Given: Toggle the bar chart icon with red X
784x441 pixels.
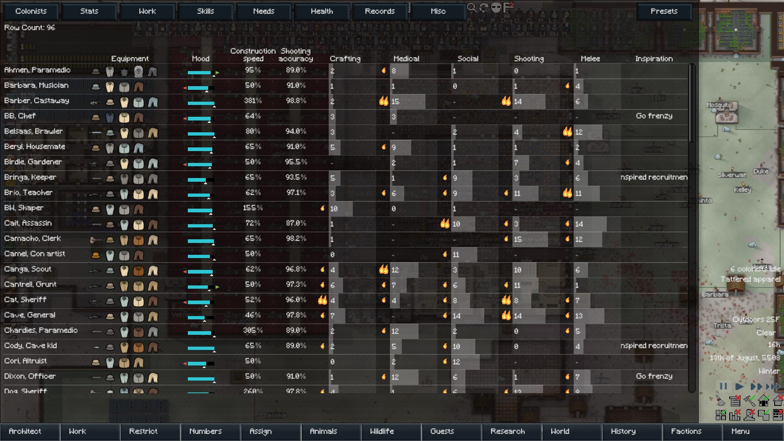Looking at the screenshot, I should click(735, 415).
